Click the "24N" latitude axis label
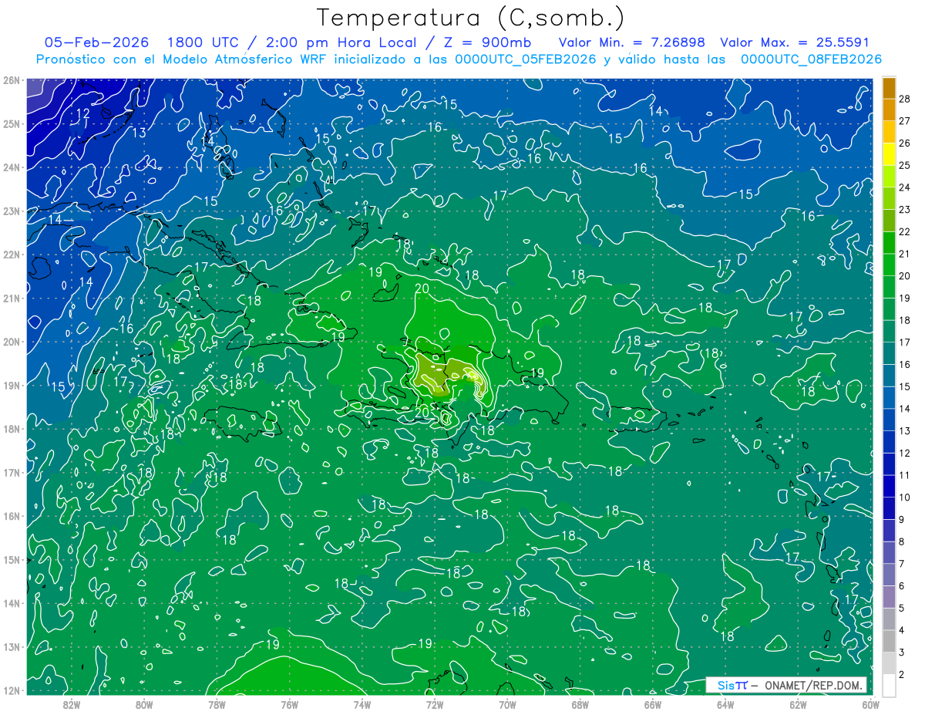This screenshot has width=925, height=715. point(11,167)
